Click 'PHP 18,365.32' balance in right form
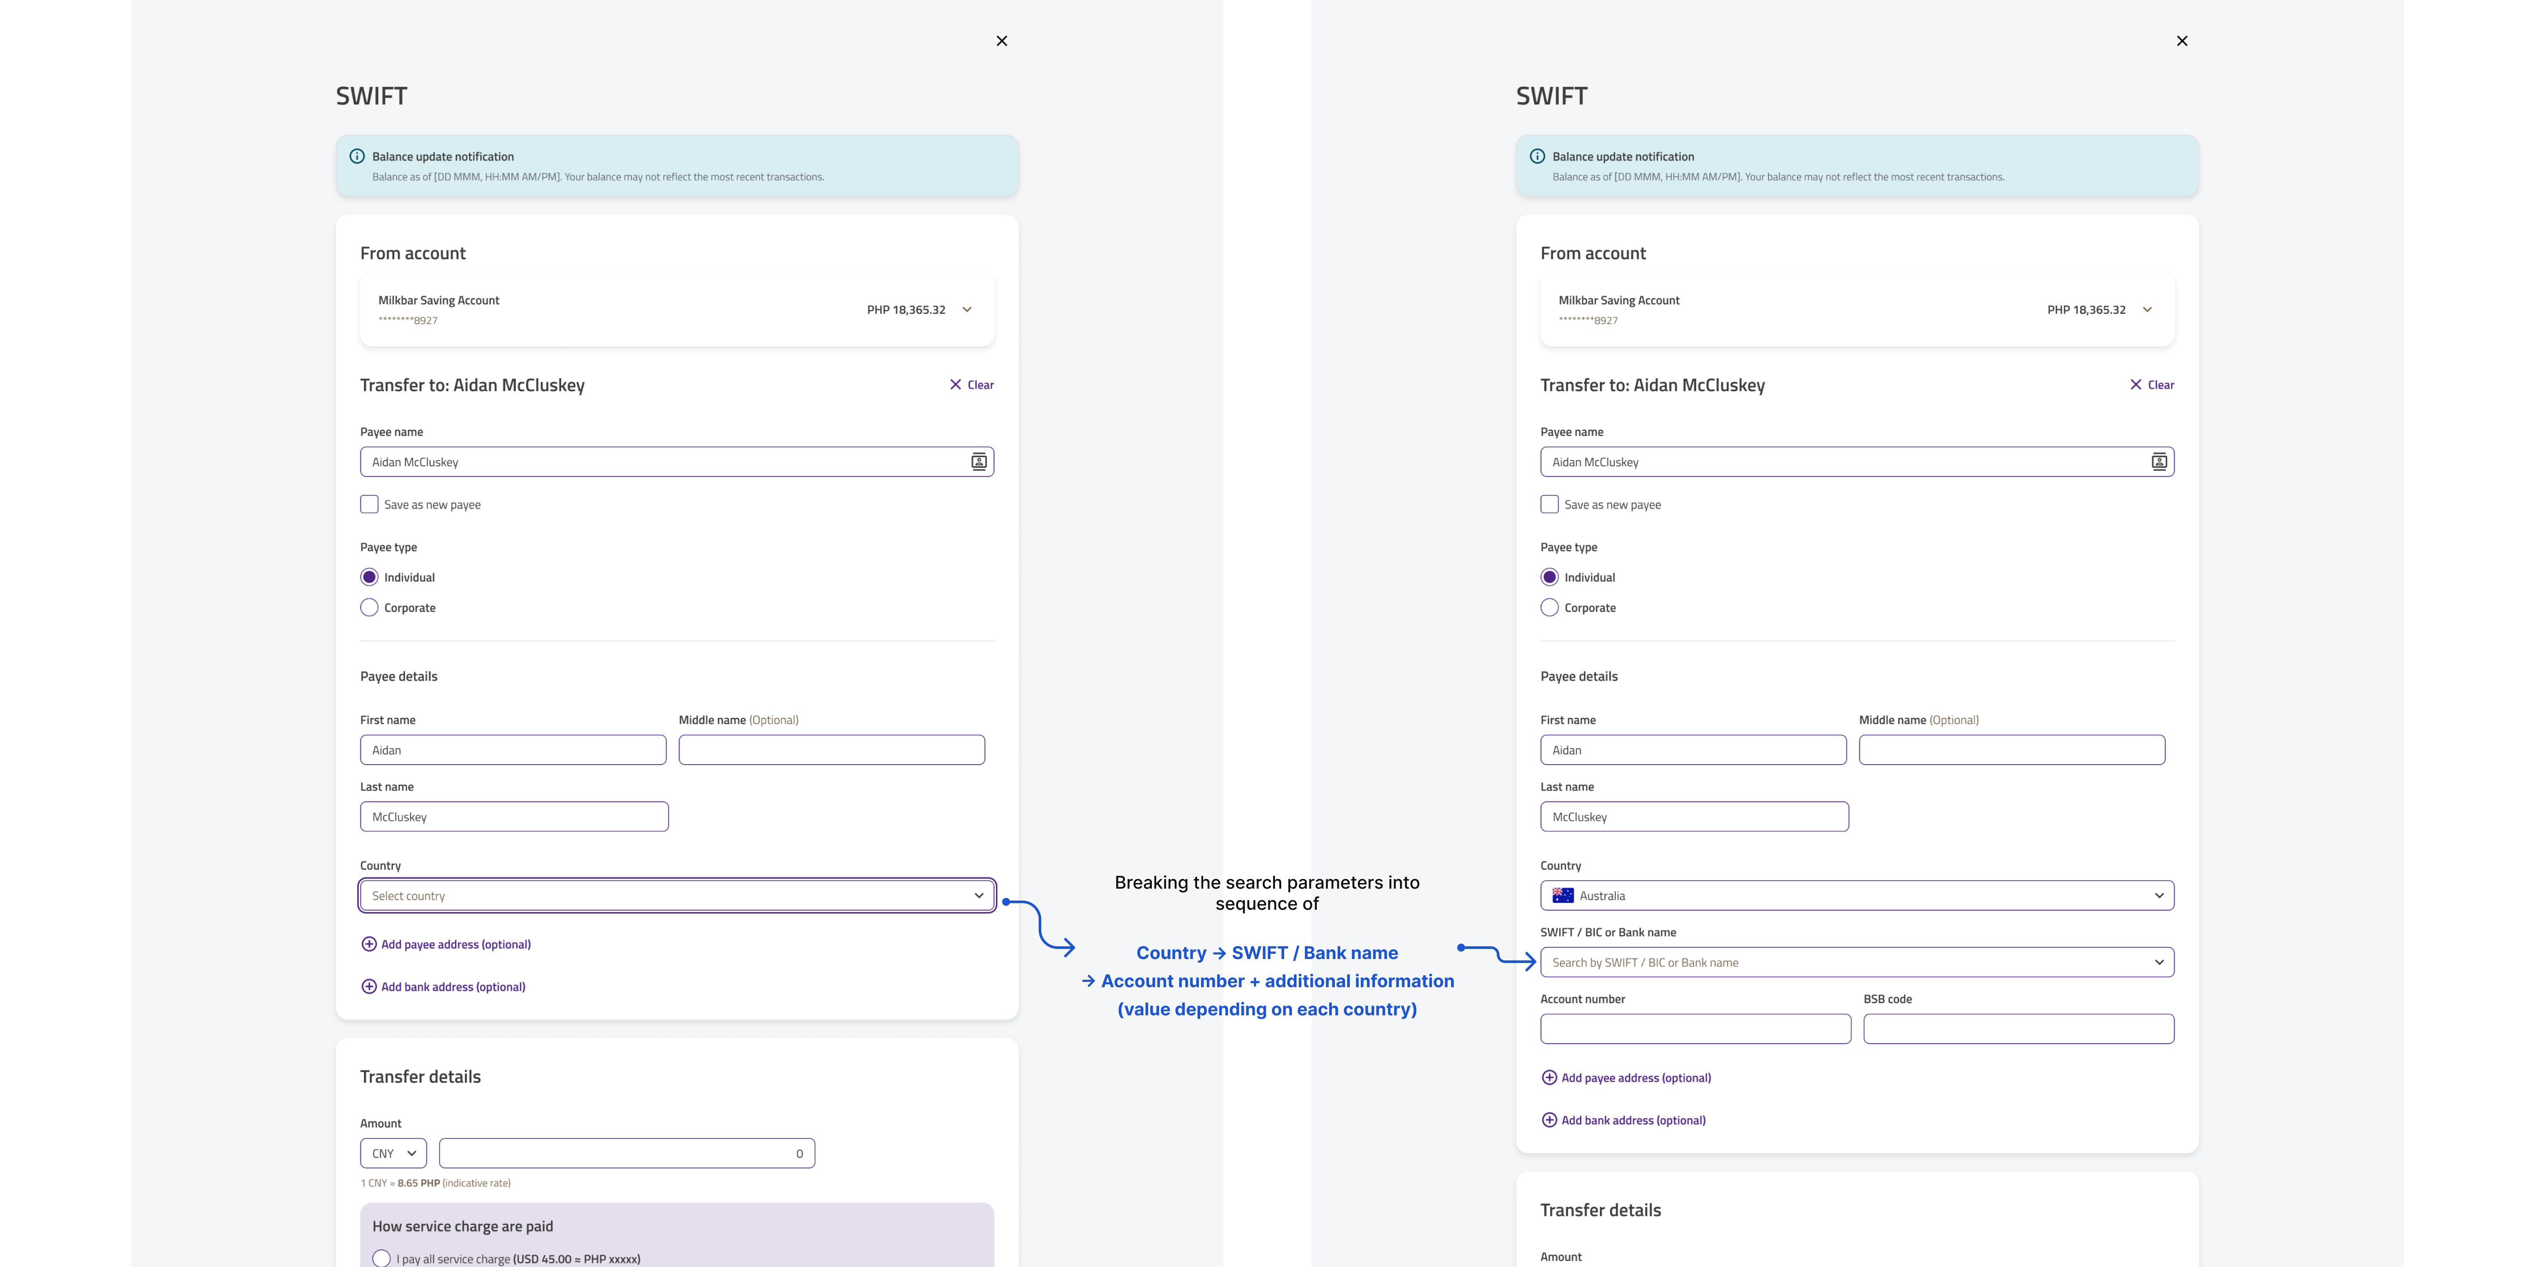 pyautogui.click(x=2086, y=310)
